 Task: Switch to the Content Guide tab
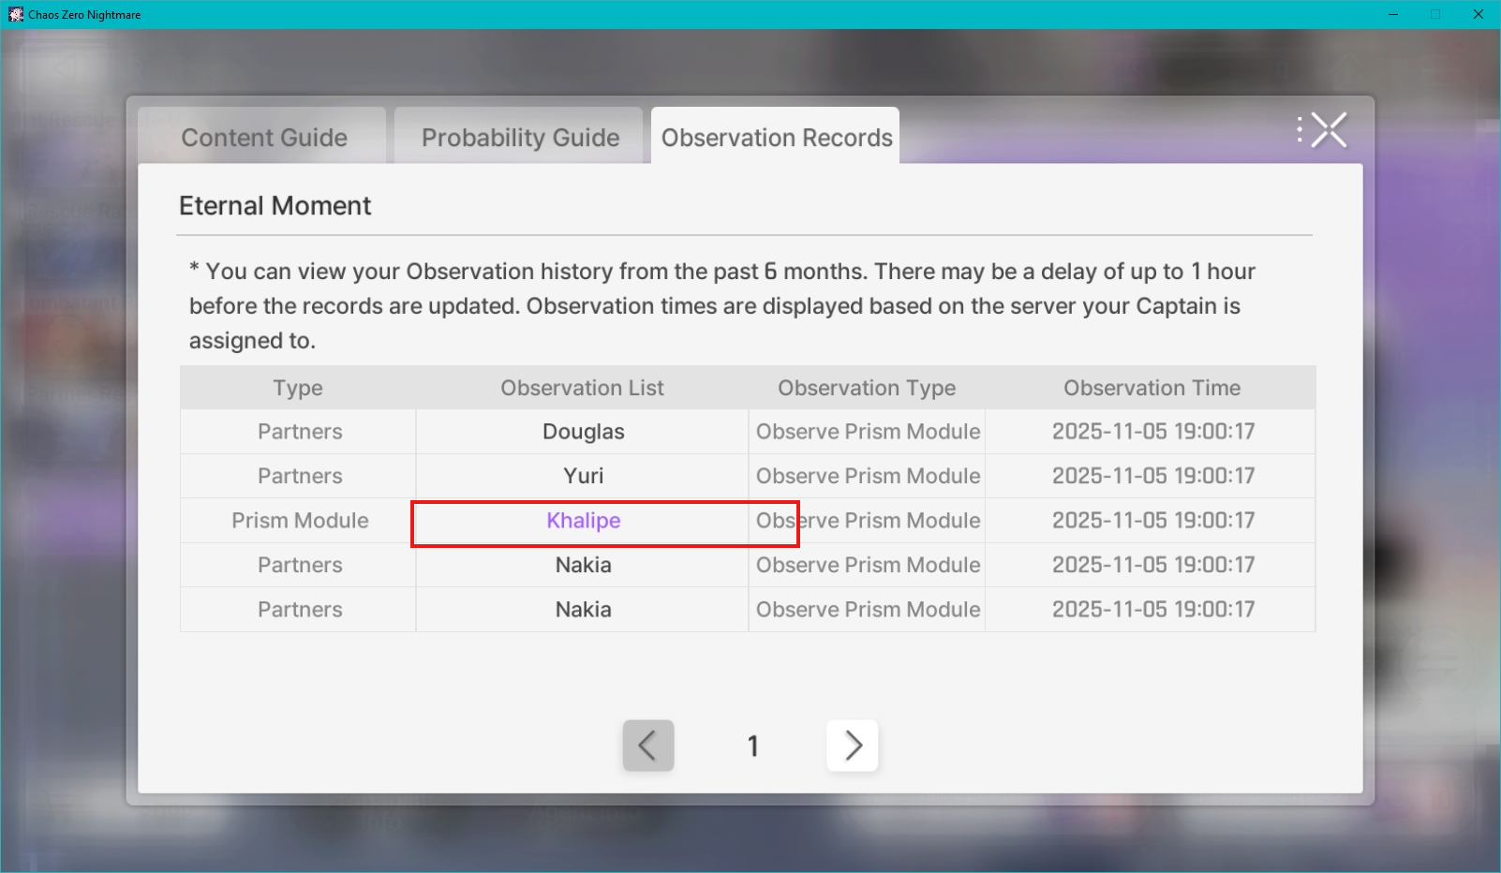(x=263, y=138)
